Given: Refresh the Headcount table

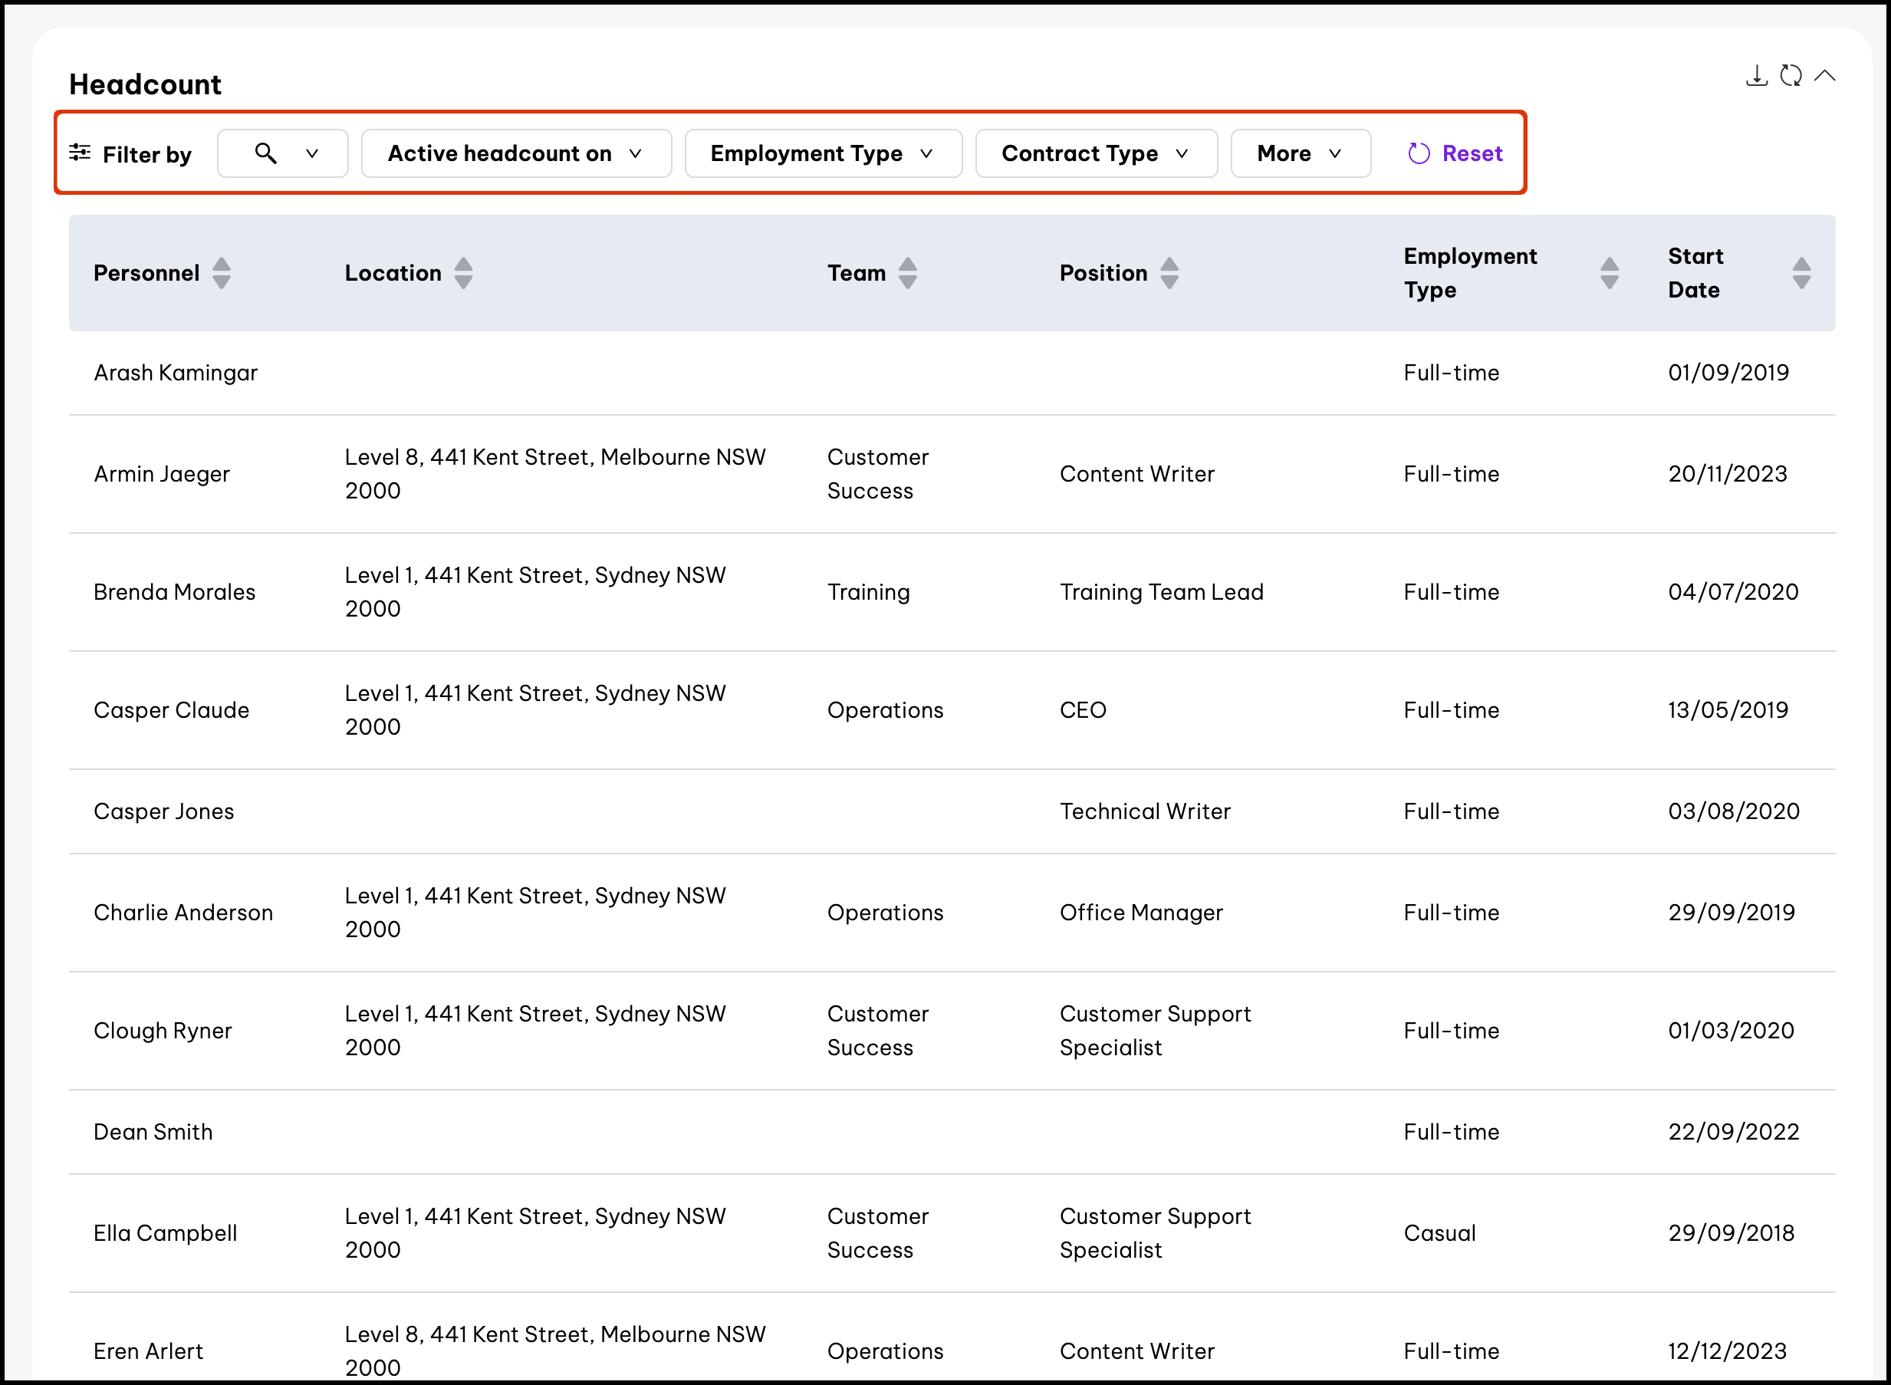Looking at the screenshot, I should (1791, 76).
